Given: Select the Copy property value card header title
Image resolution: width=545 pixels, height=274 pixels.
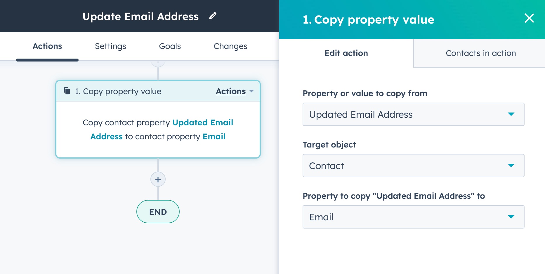Looking at the screenshot, I should (x=118, y=92).
